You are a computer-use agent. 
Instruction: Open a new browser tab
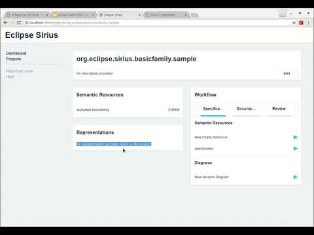point(194,15)
